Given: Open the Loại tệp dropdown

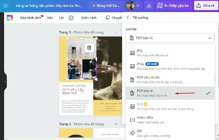Looking at the screenshot, I should click(x=170, y=38).
